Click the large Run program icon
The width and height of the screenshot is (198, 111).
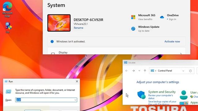(x=8, y=92)
